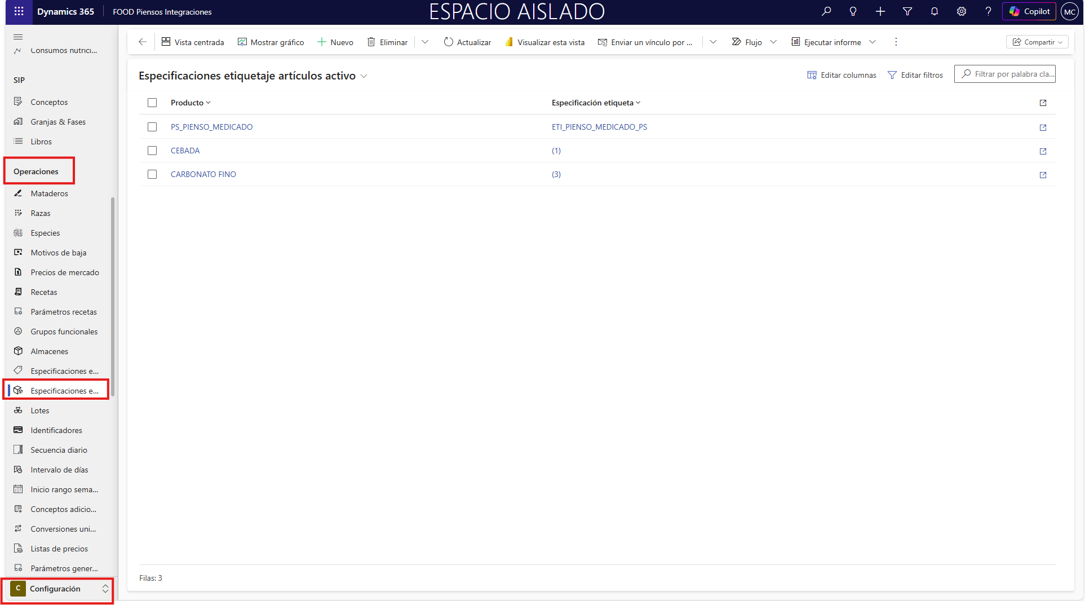Click the back arrow in the command bar
1085x605 pixels.
pos(143,42)
